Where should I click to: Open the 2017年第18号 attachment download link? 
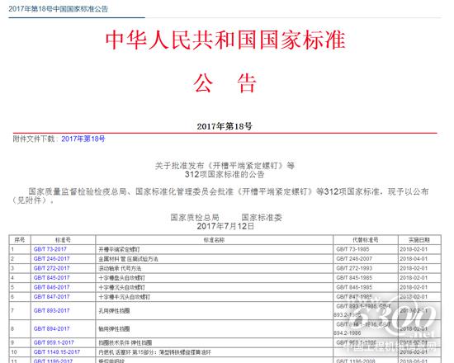(x=83, y=139)
